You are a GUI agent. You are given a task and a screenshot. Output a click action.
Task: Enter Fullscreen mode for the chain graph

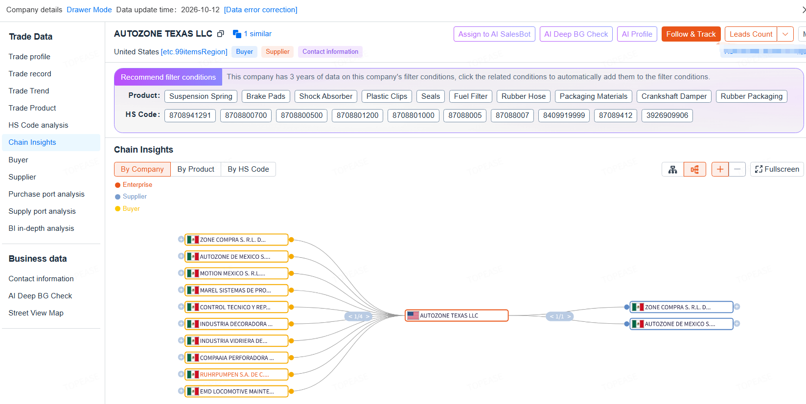[777, 169]
